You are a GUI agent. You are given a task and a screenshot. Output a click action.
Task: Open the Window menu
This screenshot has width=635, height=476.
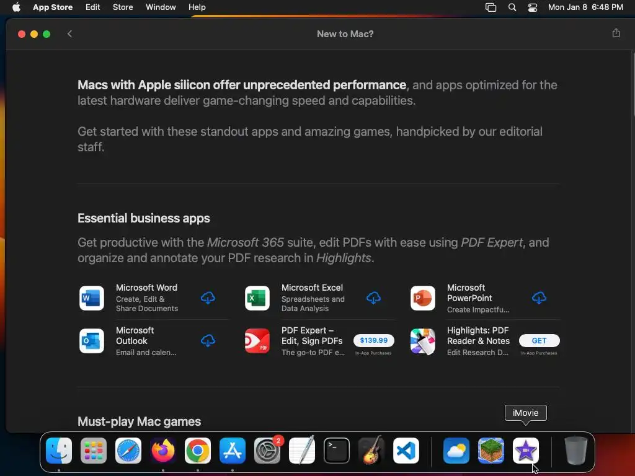coord(161,7)
